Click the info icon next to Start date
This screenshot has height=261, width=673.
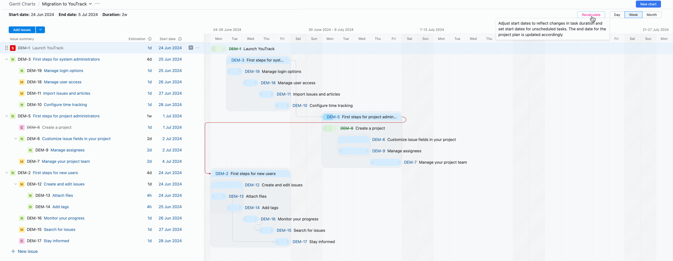coord(180,39)
